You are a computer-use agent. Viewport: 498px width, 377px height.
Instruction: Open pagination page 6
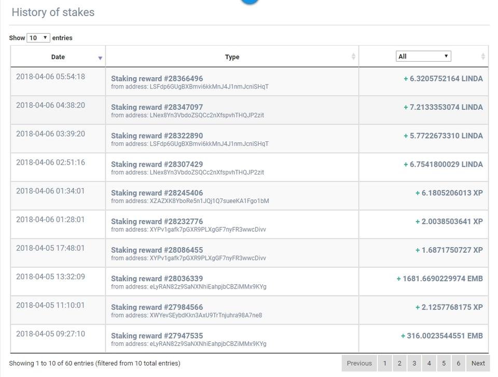458,364
